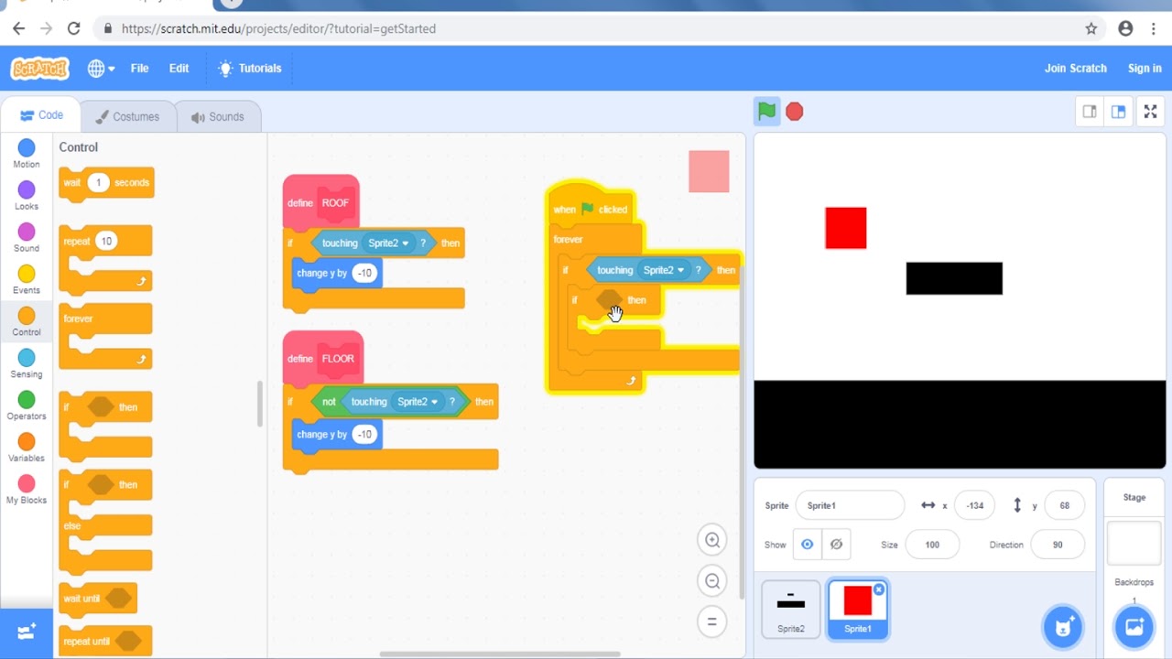Image resolution: width=1172 pixels, height=659 pixels.
Task: Click the Choose a Sprite button
Action: click(x=1063, y=627)
